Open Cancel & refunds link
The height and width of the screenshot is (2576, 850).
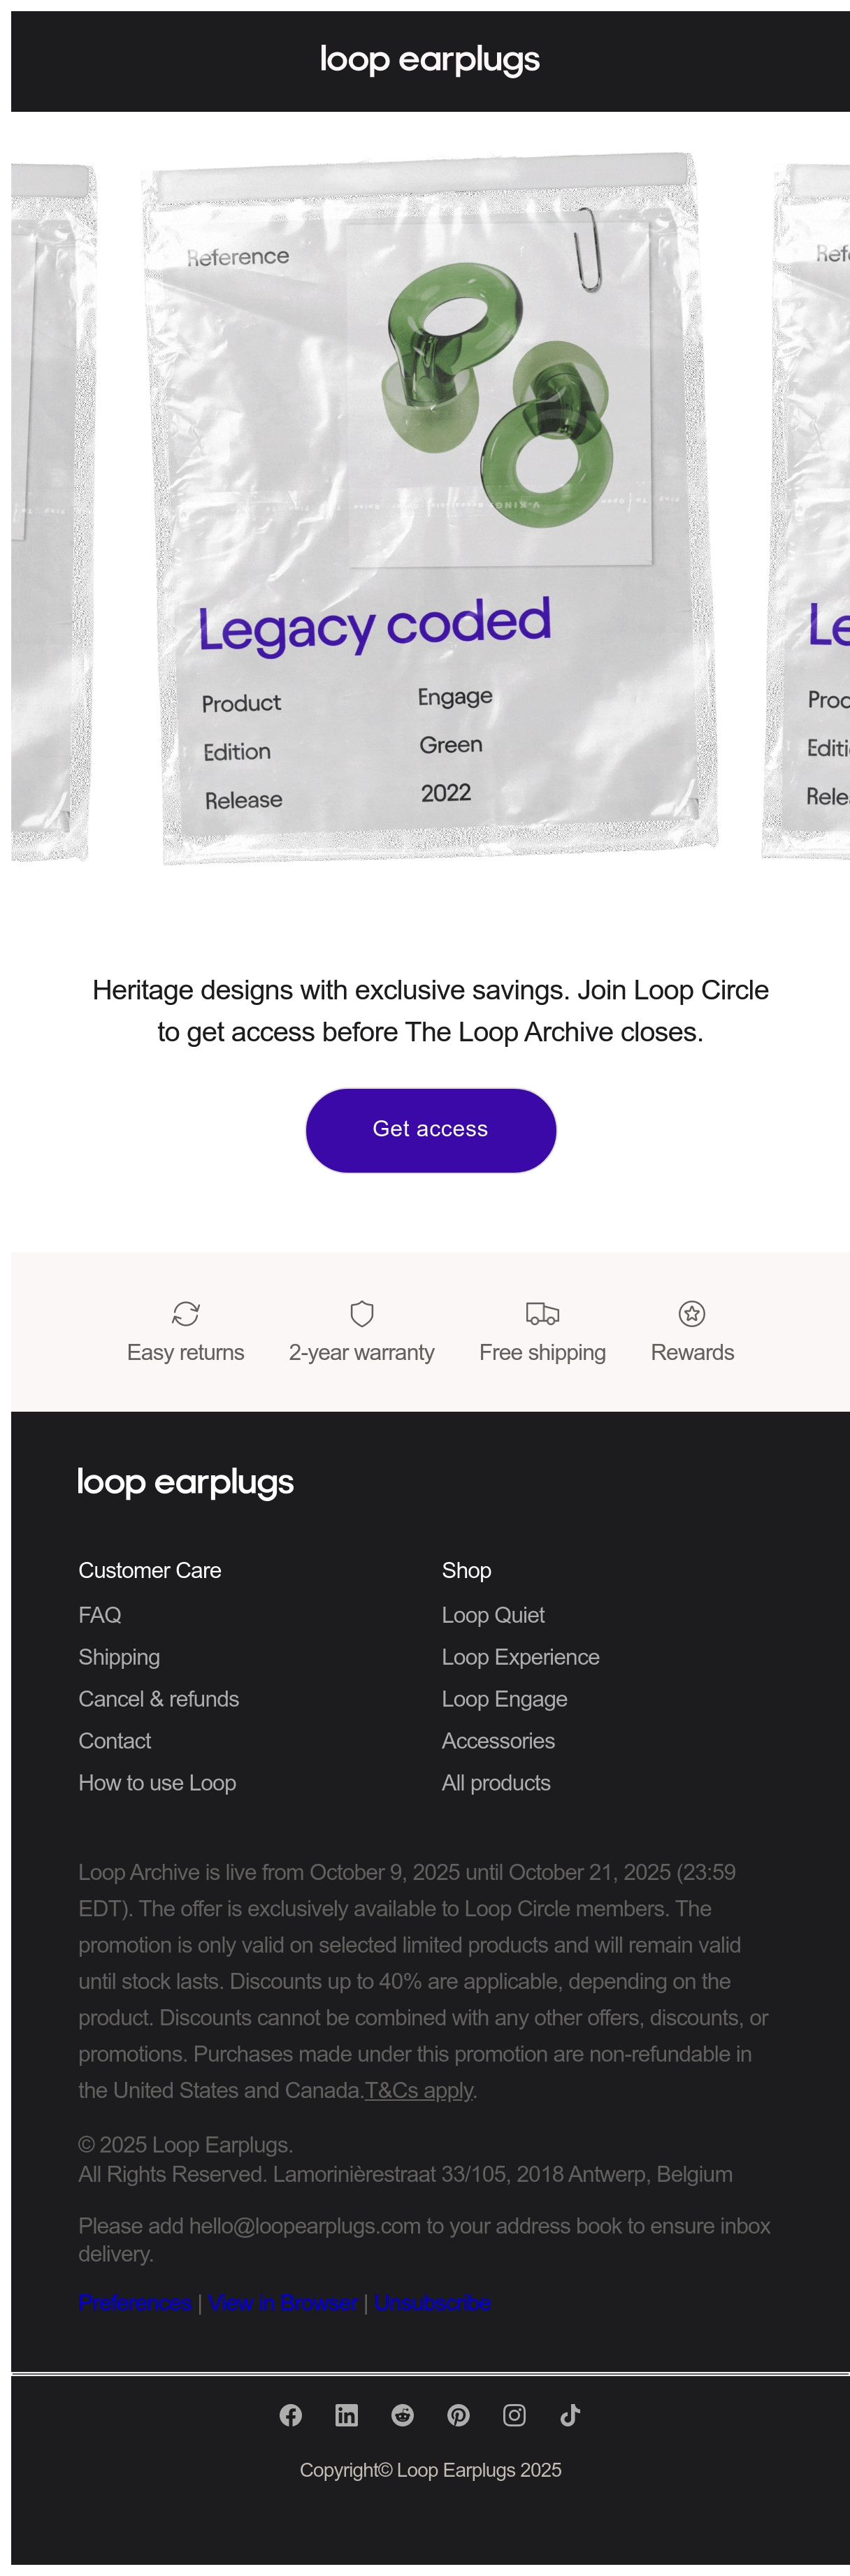[x=159, y=1699]
